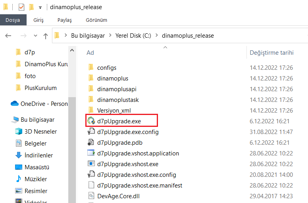Viewport: 308px width, 203px height.
Task: Switch to the Görünüm ribbon tab
Action: pos(96,20)
